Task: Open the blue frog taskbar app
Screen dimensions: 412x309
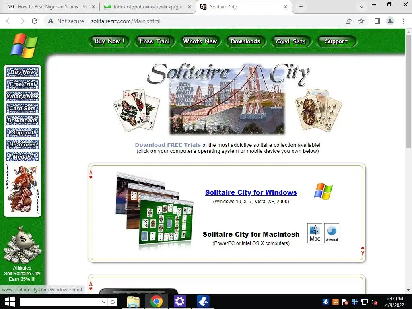Action: click(x=203, y=302)
